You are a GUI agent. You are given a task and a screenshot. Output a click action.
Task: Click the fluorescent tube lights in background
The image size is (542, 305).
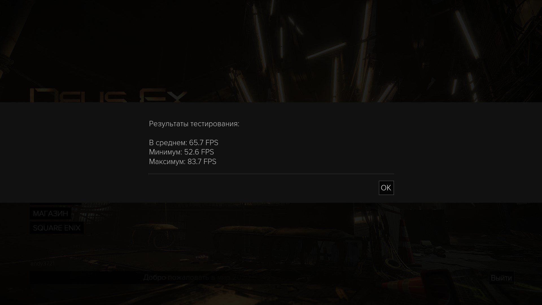click(326, 51)
